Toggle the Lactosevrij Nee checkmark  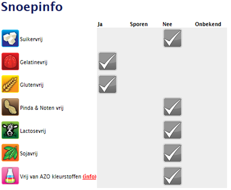tap(172, 130)
